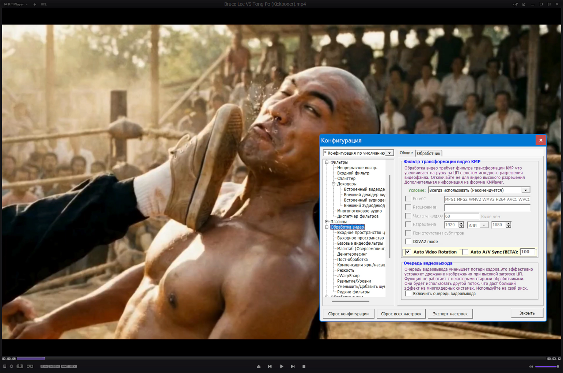Enable the DXVA2 mode checkbox
The image size is (563, 373).
tap(408, 241)
